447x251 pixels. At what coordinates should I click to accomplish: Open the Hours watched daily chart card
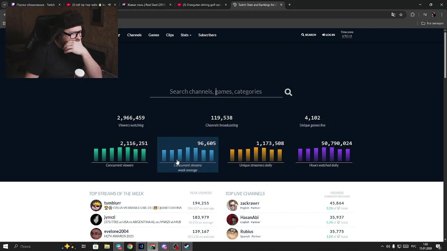coord(324,154)
